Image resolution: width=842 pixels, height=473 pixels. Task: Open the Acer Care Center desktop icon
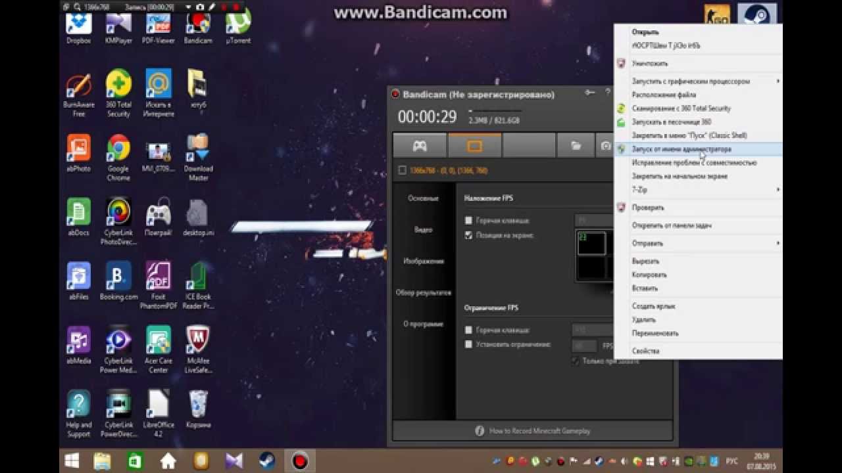pos(159,350)
